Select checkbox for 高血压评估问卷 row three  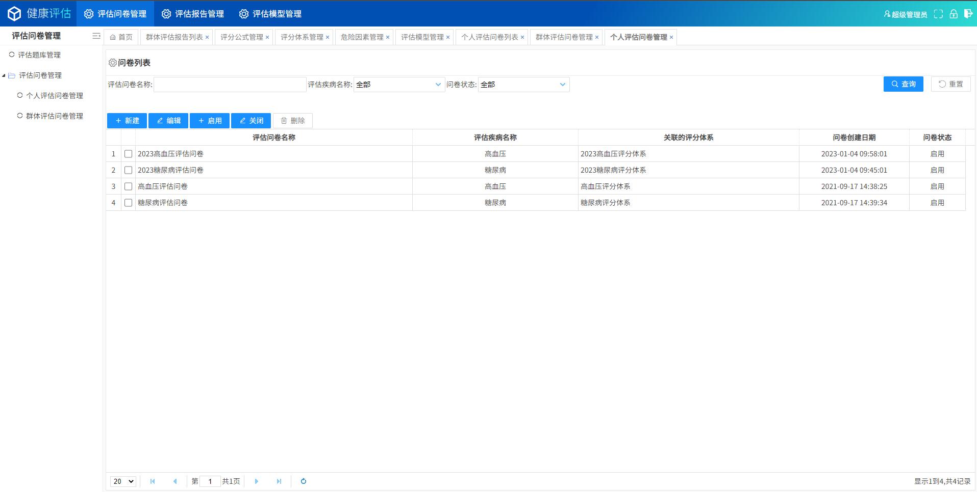click(x=129, y=186)
